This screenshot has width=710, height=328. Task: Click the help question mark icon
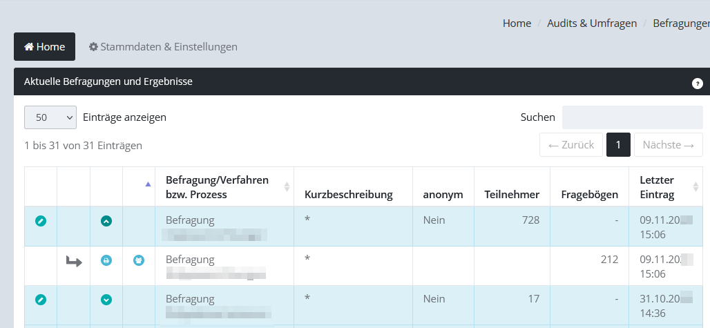pos(697,83)
